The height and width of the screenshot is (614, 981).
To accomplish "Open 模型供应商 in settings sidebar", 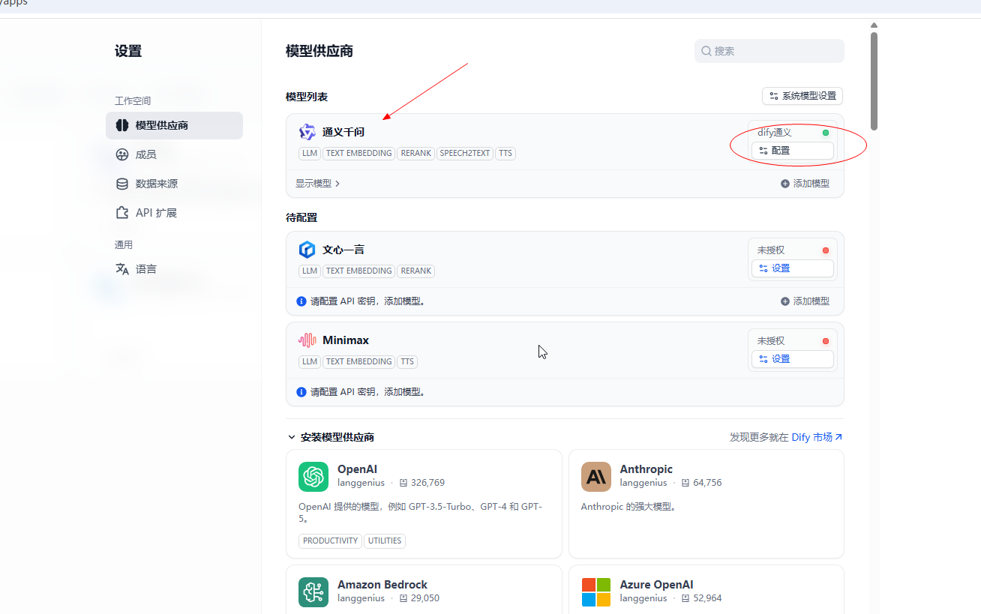I will 174,125.
